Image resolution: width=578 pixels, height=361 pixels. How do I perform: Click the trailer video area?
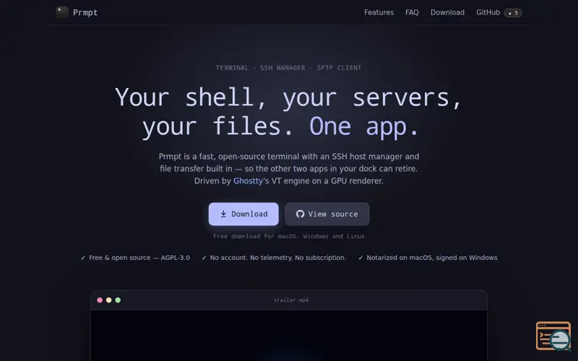(x=289, y=336)
